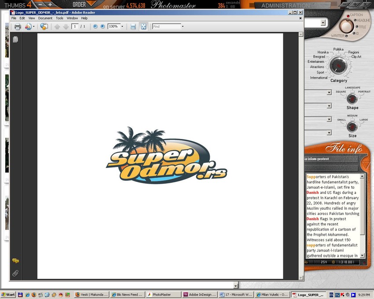The image size is (374, 299).
Task: Expand the Find box options arrow
Action: tap(183, 26)
